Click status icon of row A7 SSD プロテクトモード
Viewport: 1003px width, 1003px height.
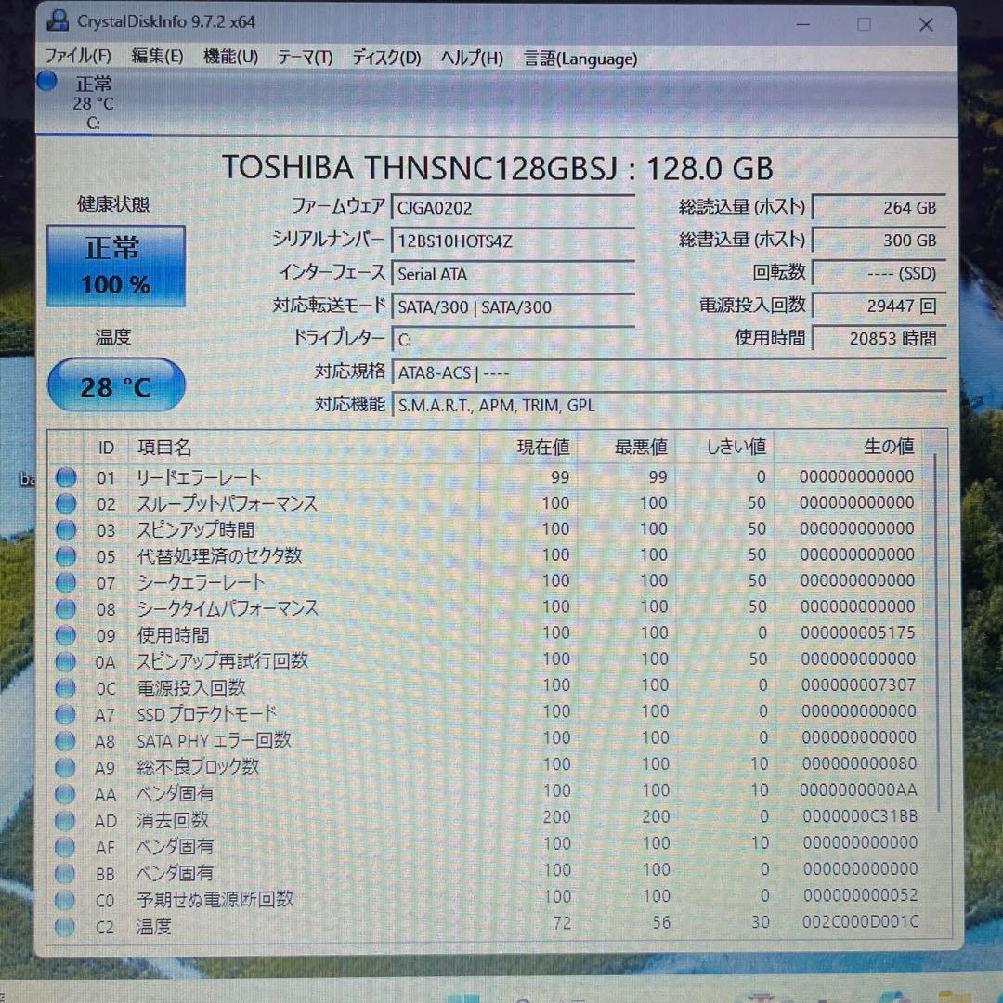click(65, 714)
